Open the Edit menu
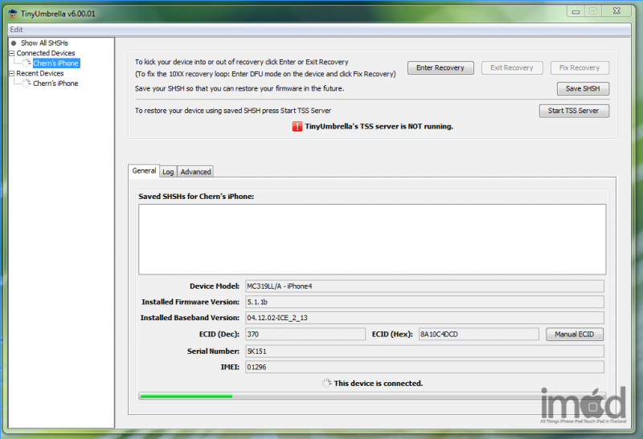 pos(16,29)
